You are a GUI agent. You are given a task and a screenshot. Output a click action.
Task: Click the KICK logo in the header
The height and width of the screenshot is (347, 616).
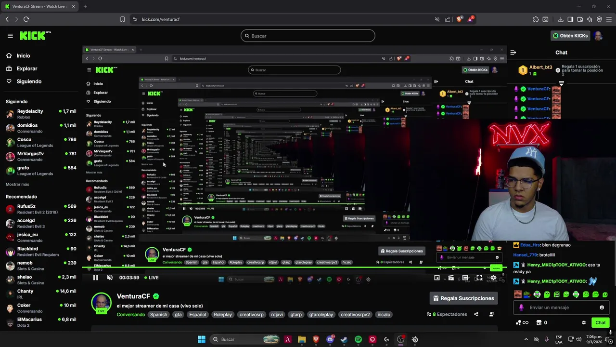(35, 36)
